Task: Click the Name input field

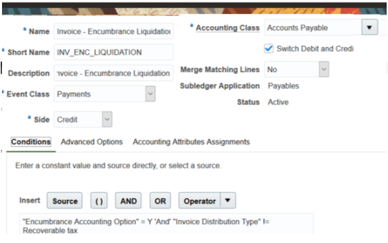Action: click(x=113, y=31)
